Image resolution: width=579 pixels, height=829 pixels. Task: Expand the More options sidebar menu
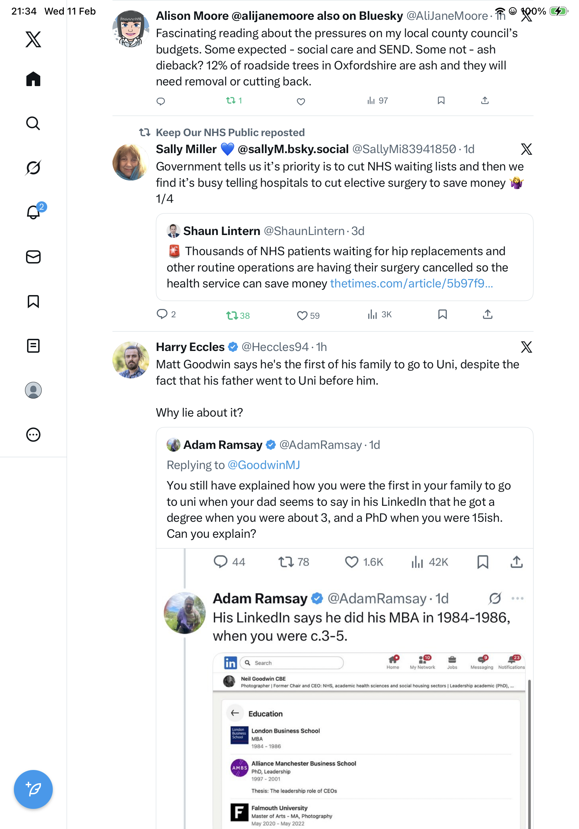pos(33,434)
